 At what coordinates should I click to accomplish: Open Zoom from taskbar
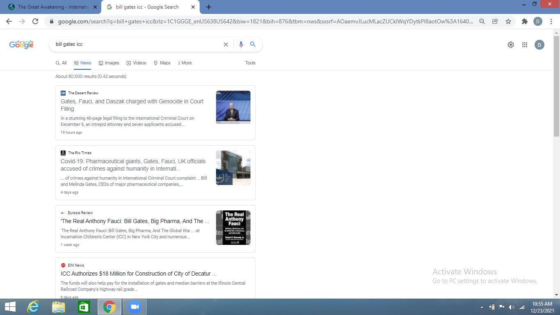(x=134, y=307)
